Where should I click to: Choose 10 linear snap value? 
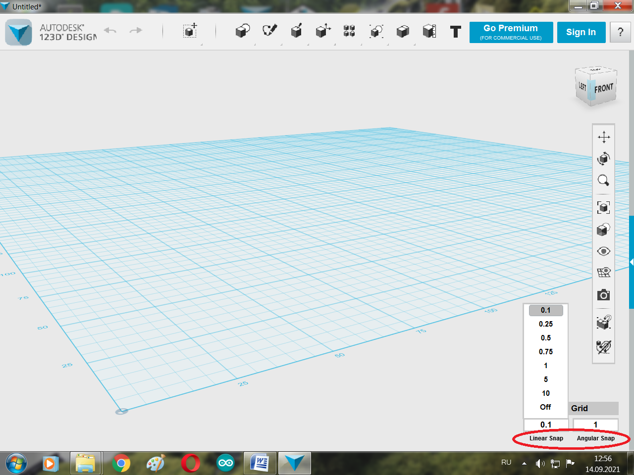[546, 393]
